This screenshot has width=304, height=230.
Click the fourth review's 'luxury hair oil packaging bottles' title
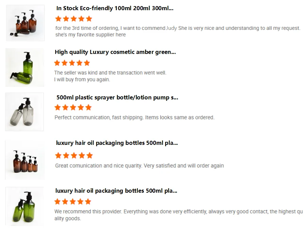pyautogui.click(x=117, y=143)
